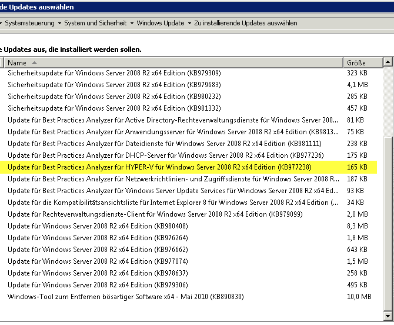Select Best Practices Analyzer Anwendungsserver update

[x=188, y=132]
